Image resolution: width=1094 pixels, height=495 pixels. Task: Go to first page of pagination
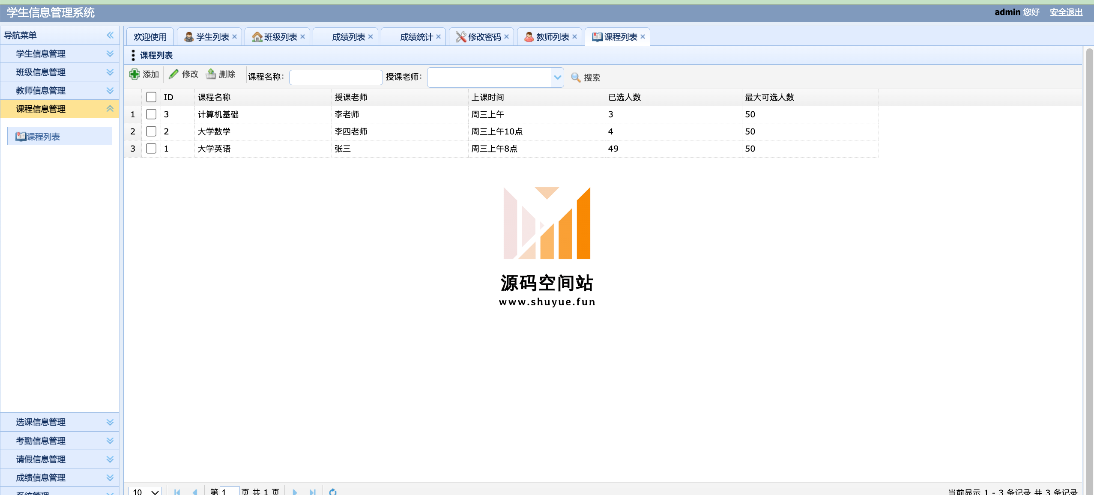tap(177, 492)
